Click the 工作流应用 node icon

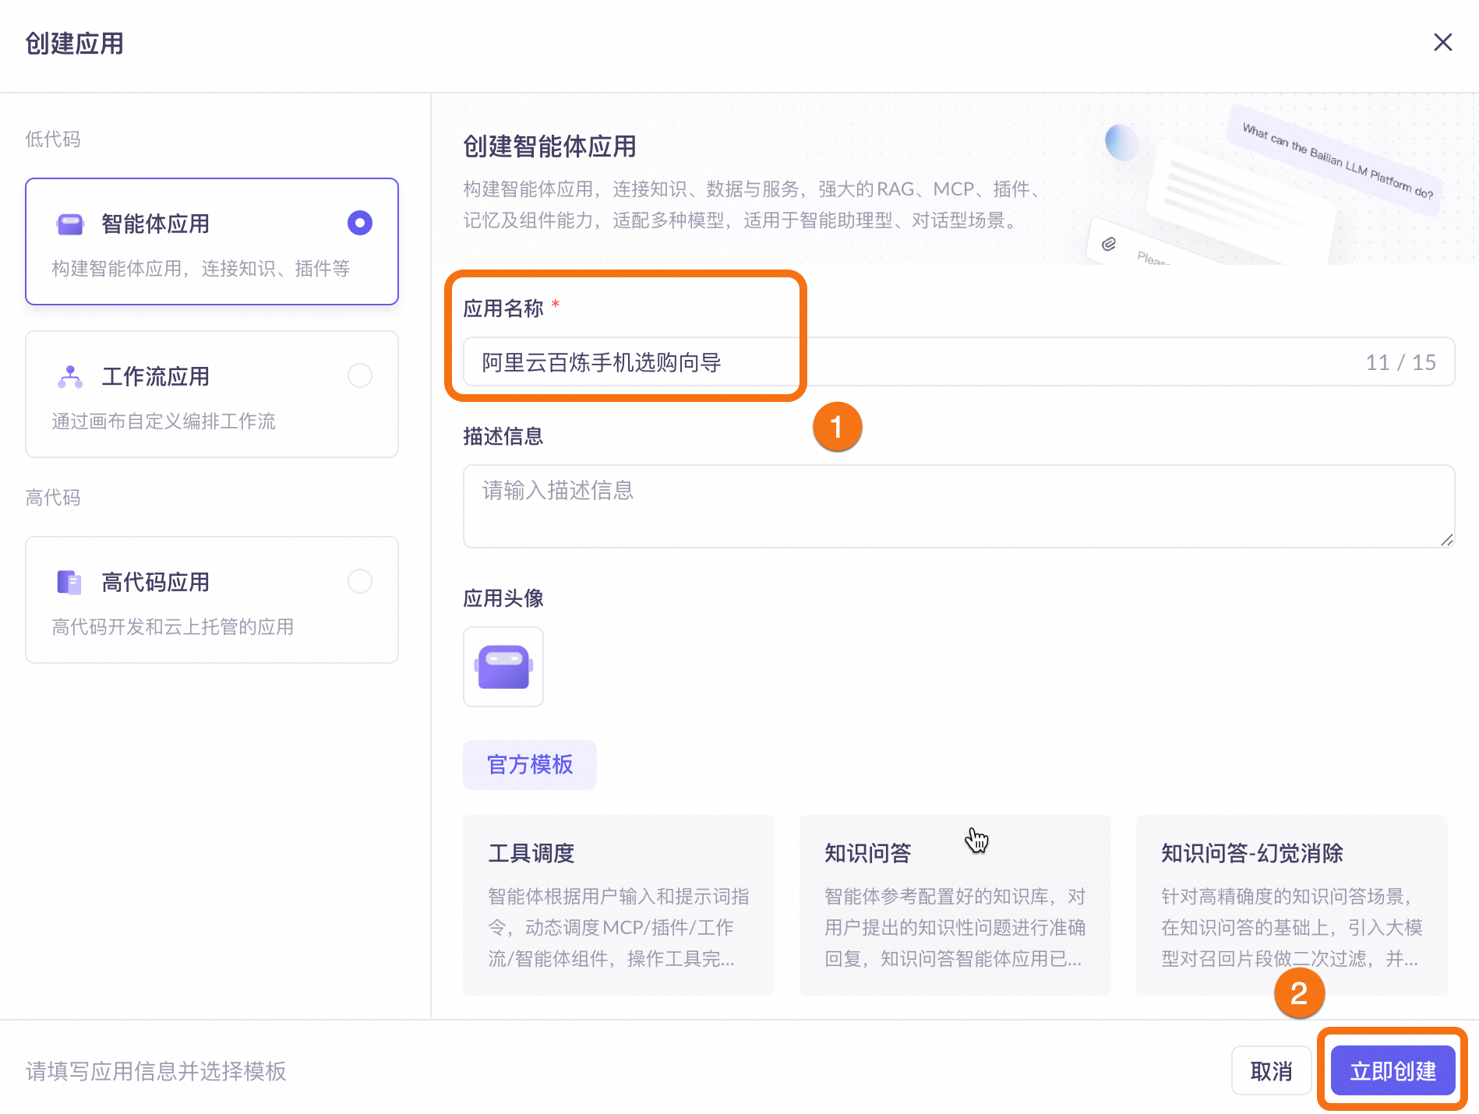70,377
